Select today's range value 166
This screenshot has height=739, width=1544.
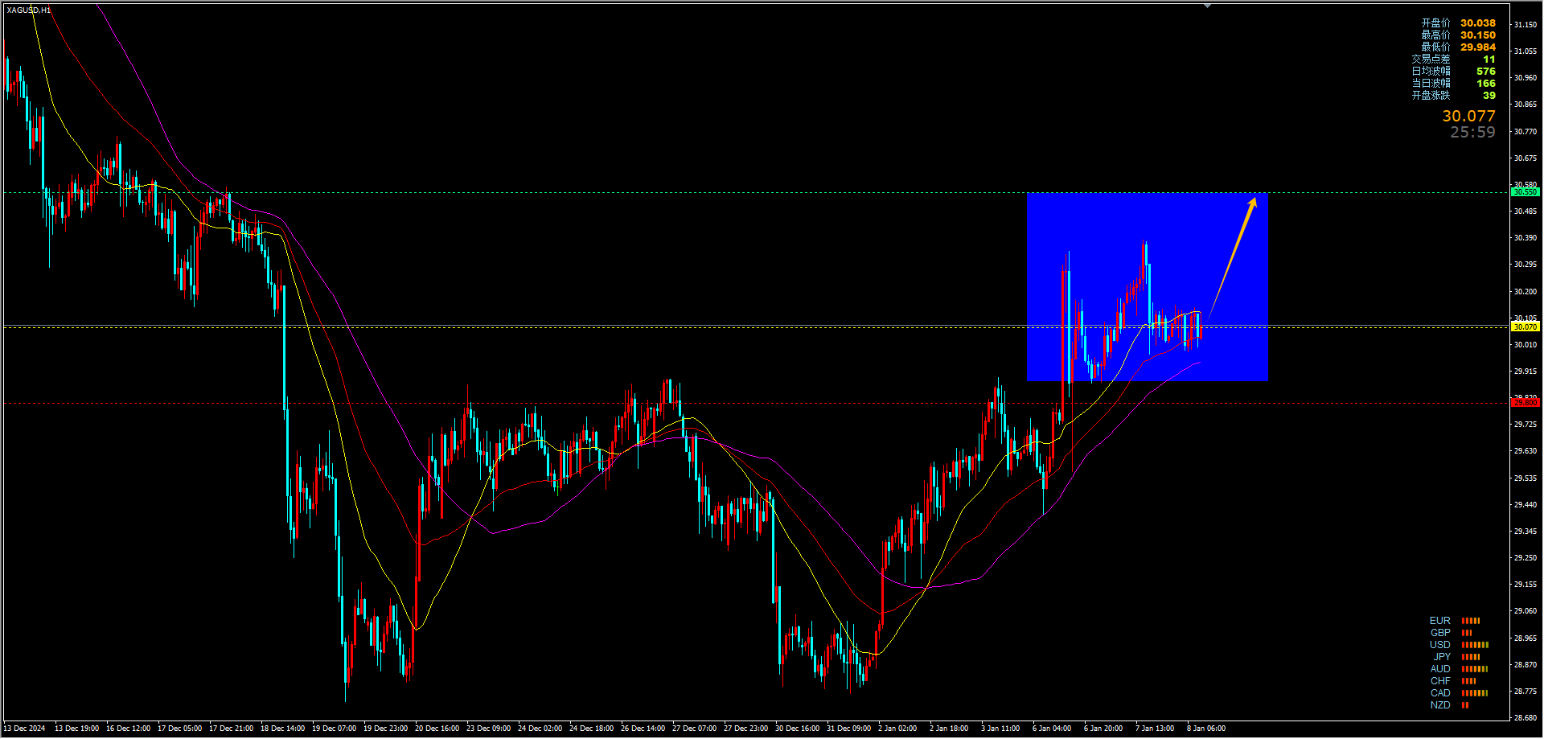click(1486, 84)
